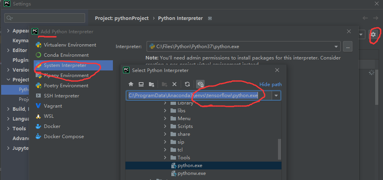The height and width of the screenshot is (180, 383).
Task: Select pythonw.exe in the file tree
Action: click(203, 173)
